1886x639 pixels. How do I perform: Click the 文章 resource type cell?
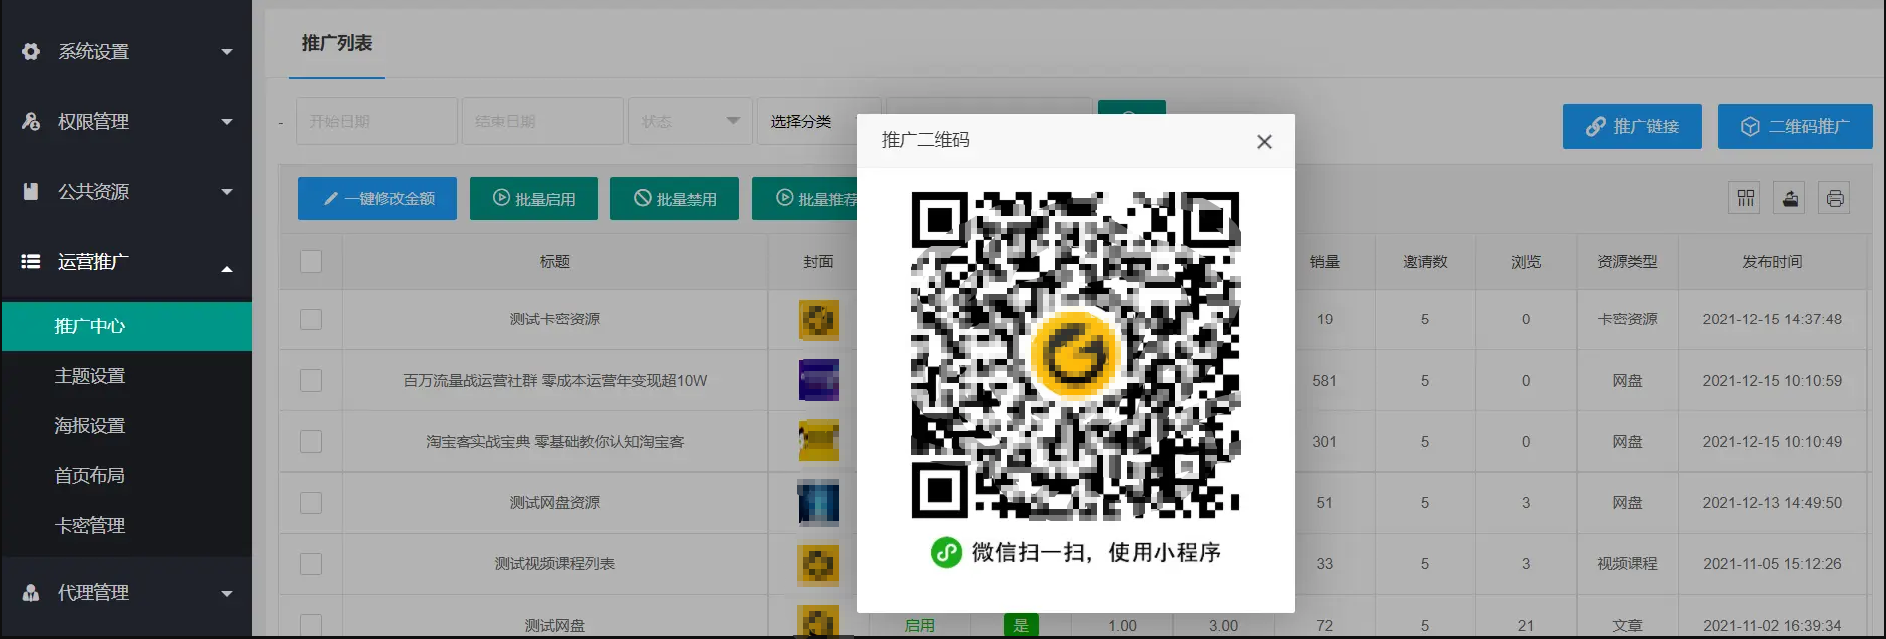[1627, 626]
